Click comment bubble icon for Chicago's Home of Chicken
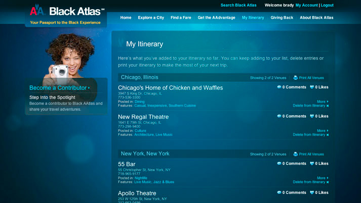 click(279, 87)
